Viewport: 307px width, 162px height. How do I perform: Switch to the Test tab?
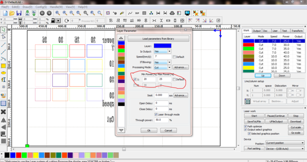pyautogui.click(x=285, y=31)
